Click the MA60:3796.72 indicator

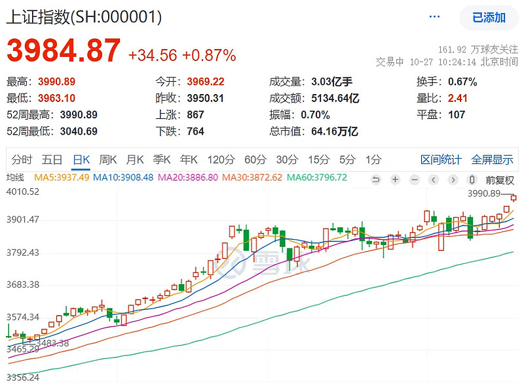click(x=317, y=177)
